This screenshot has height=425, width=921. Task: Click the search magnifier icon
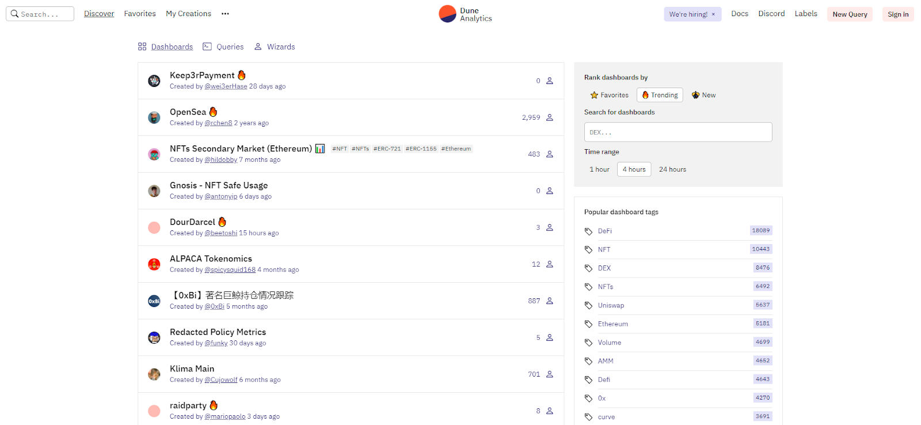(x=15, y=14)
